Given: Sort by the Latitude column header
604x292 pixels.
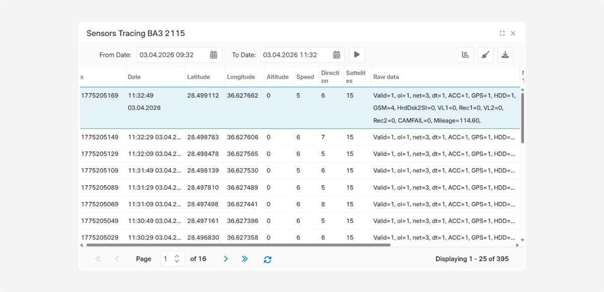Looking at the screenshot, I should pyautogui.click(x=198, y=77).
